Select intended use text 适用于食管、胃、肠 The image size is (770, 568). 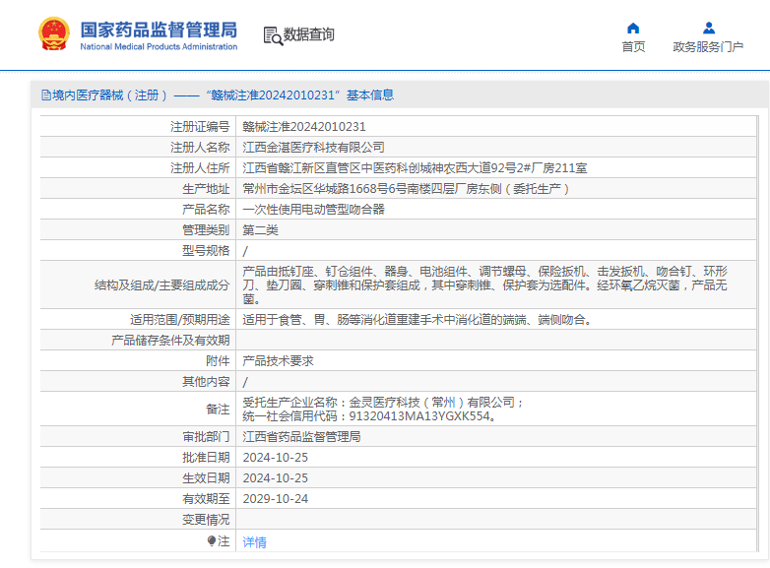[x=417, y=320]
